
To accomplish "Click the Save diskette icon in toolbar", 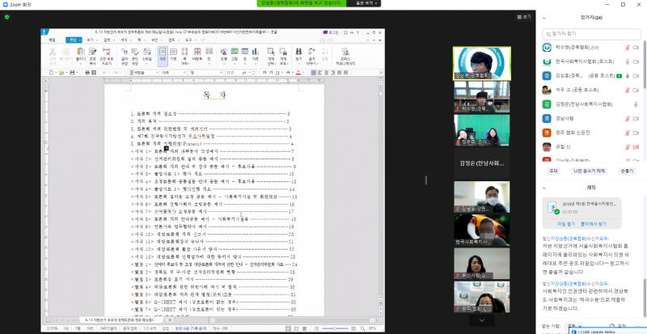I will pos(72,73).
